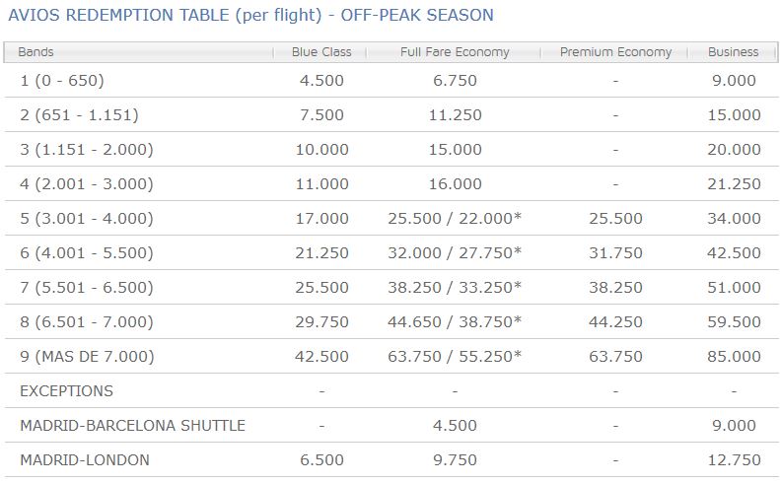The width and height of the screenshot is (780, 484).
Task: Click the Blue Class column header
Action: 321,52
